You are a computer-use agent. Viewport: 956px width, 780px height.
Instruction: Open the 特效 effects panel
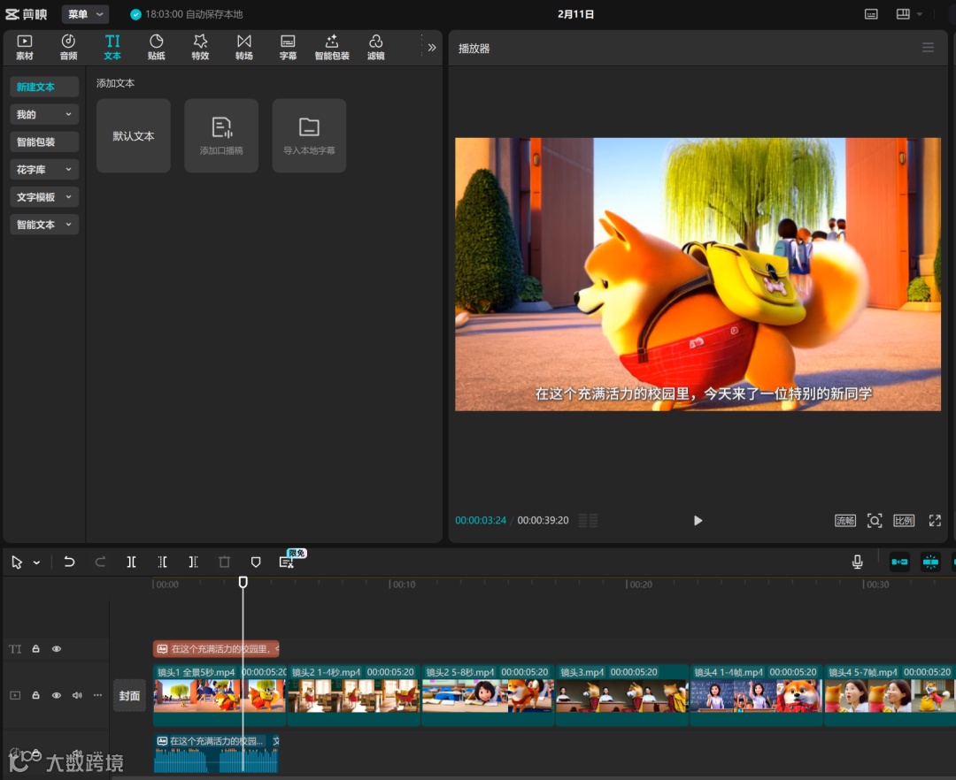pos(200,47)
